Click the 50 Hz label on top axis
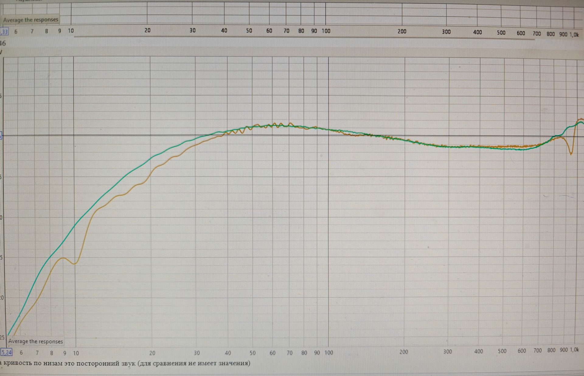The width and height of the screenshot is (584, 376). coord(249,31)
